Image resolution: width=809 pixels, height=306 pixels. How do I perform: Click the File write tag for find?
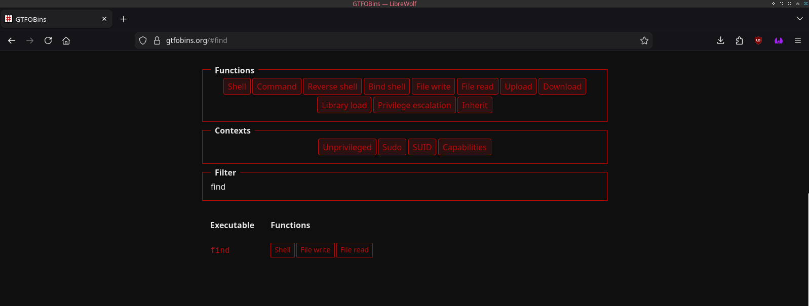[x=315, y=250]
